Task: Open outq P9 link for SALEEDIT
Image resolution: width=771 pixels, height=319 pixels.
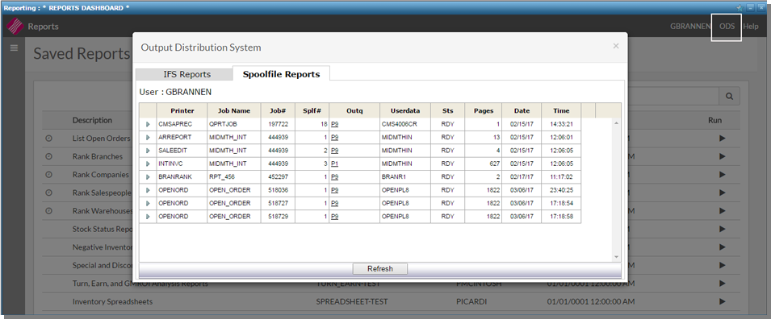Action: tap(335, 151)
